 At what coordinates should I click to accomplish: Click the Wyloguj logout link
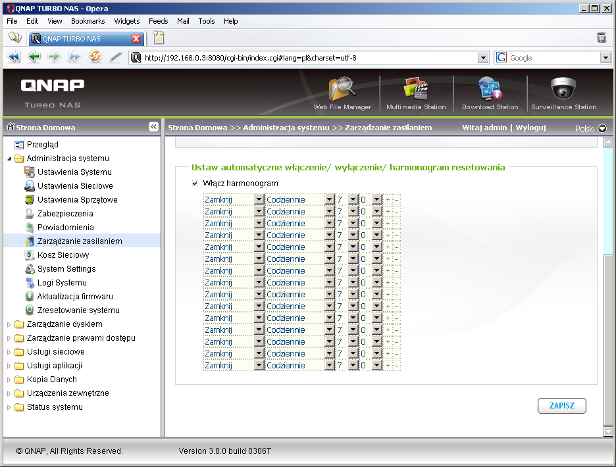coord(530,127)
